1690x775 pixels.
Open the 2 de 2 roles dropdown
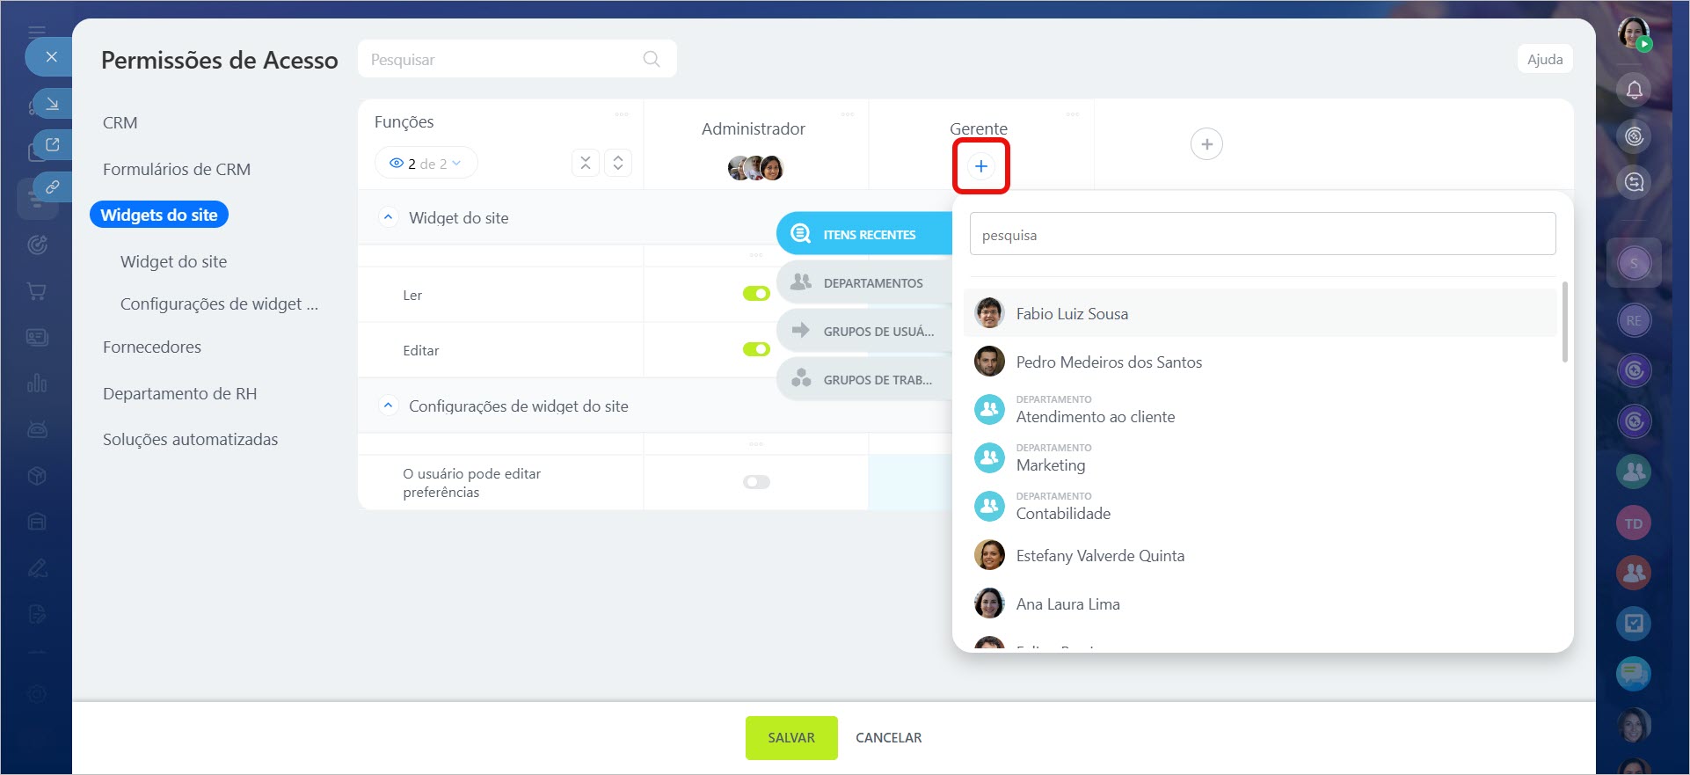426,164
